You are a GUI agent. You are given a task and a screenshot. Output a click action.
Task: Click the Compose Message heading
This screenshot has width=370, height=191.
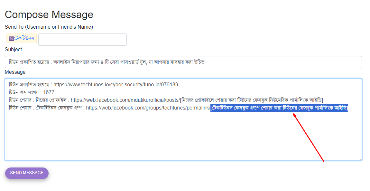(49, 14)
